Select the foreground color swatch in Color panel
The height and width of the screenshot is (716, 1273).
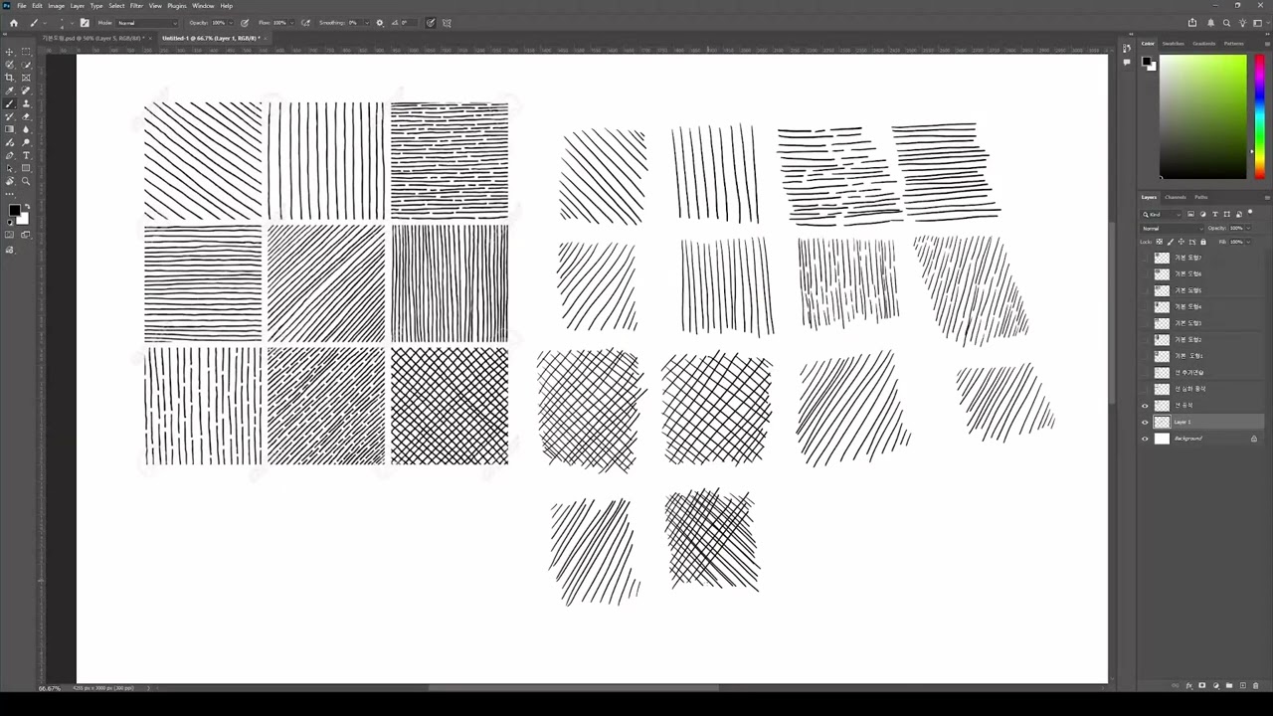coord(1147,62)
